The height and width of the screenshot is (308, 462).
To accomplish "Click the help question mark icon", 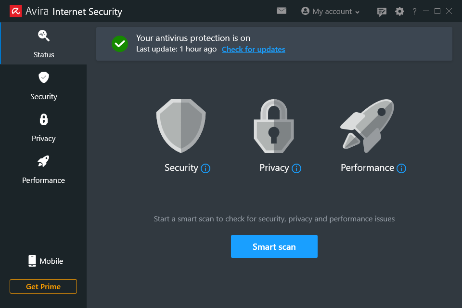I will (x=414, y=12).
